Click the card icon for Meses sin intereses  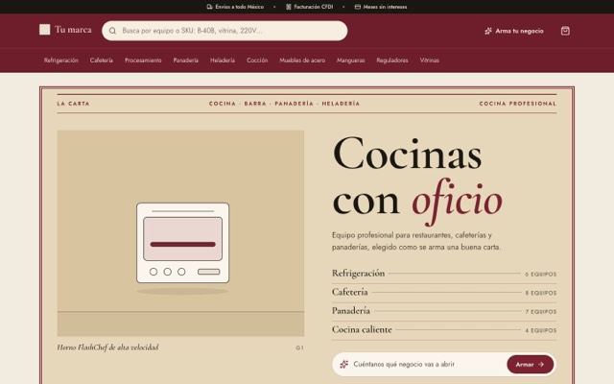coord(358,7)
